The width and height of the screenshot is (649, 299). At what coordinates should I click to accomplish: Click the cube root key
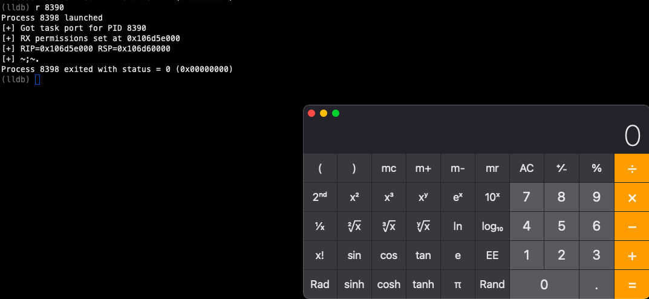389,226
